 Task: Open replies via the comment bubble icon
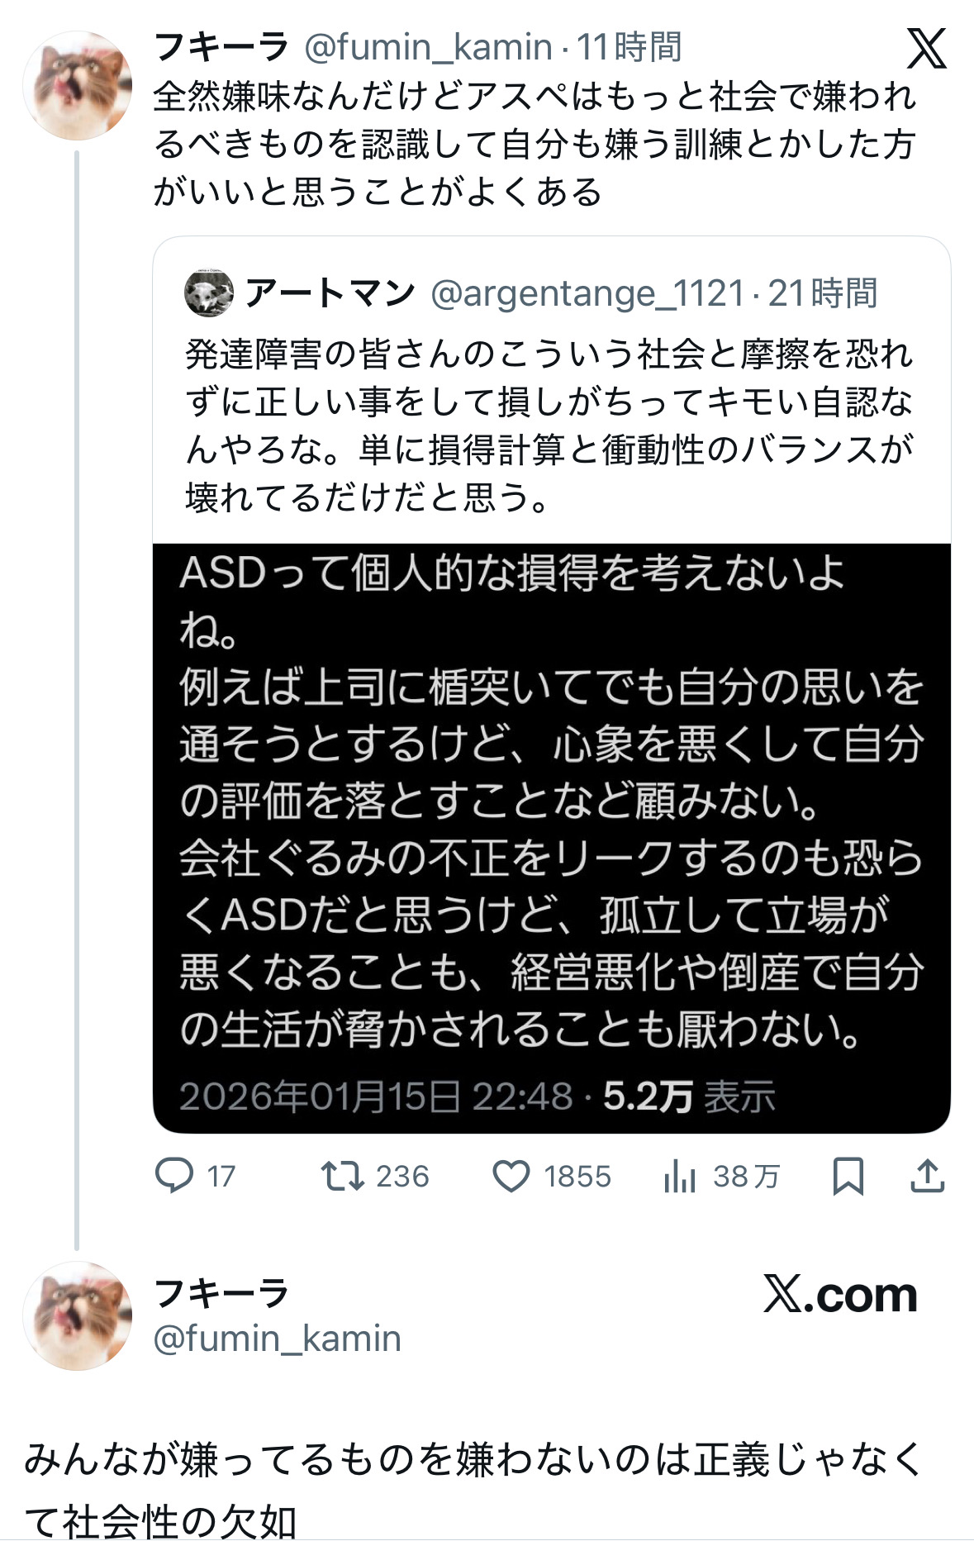[x=174, y=1176]
